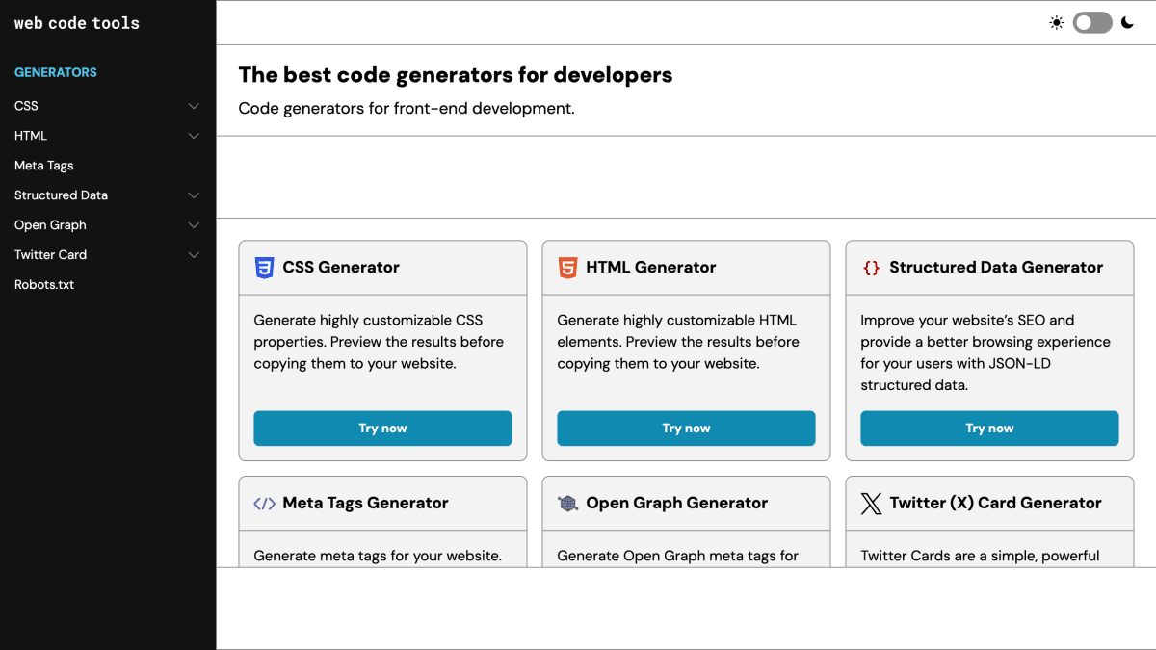The image size is (1156, 650).
Task: Click Try now under CSS Generator
Action: tap(382, 429)
